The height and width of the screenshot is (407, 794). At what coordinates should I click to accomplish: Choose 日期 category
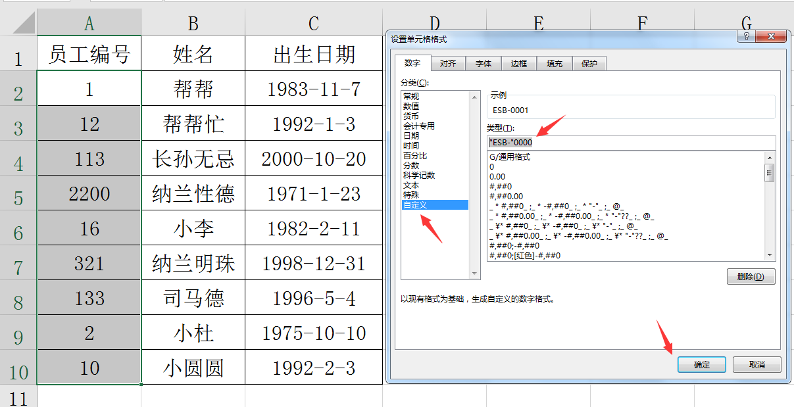pos(435,135)
